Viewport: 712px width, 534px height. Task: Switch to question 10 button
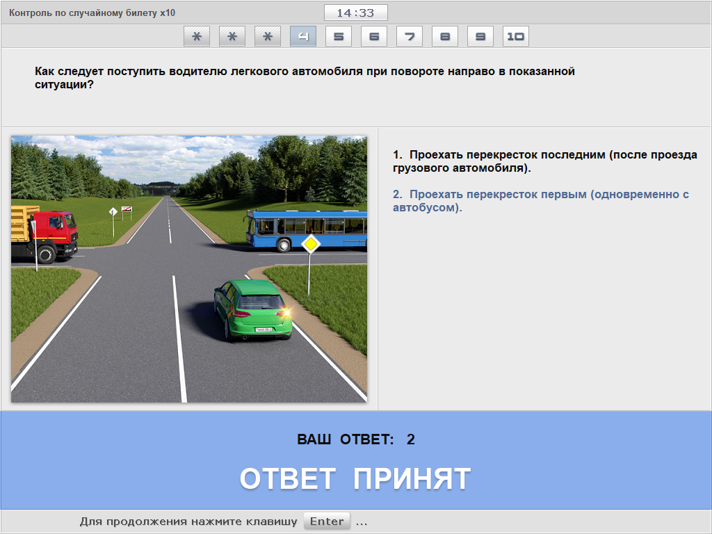[x=516, y=36]
